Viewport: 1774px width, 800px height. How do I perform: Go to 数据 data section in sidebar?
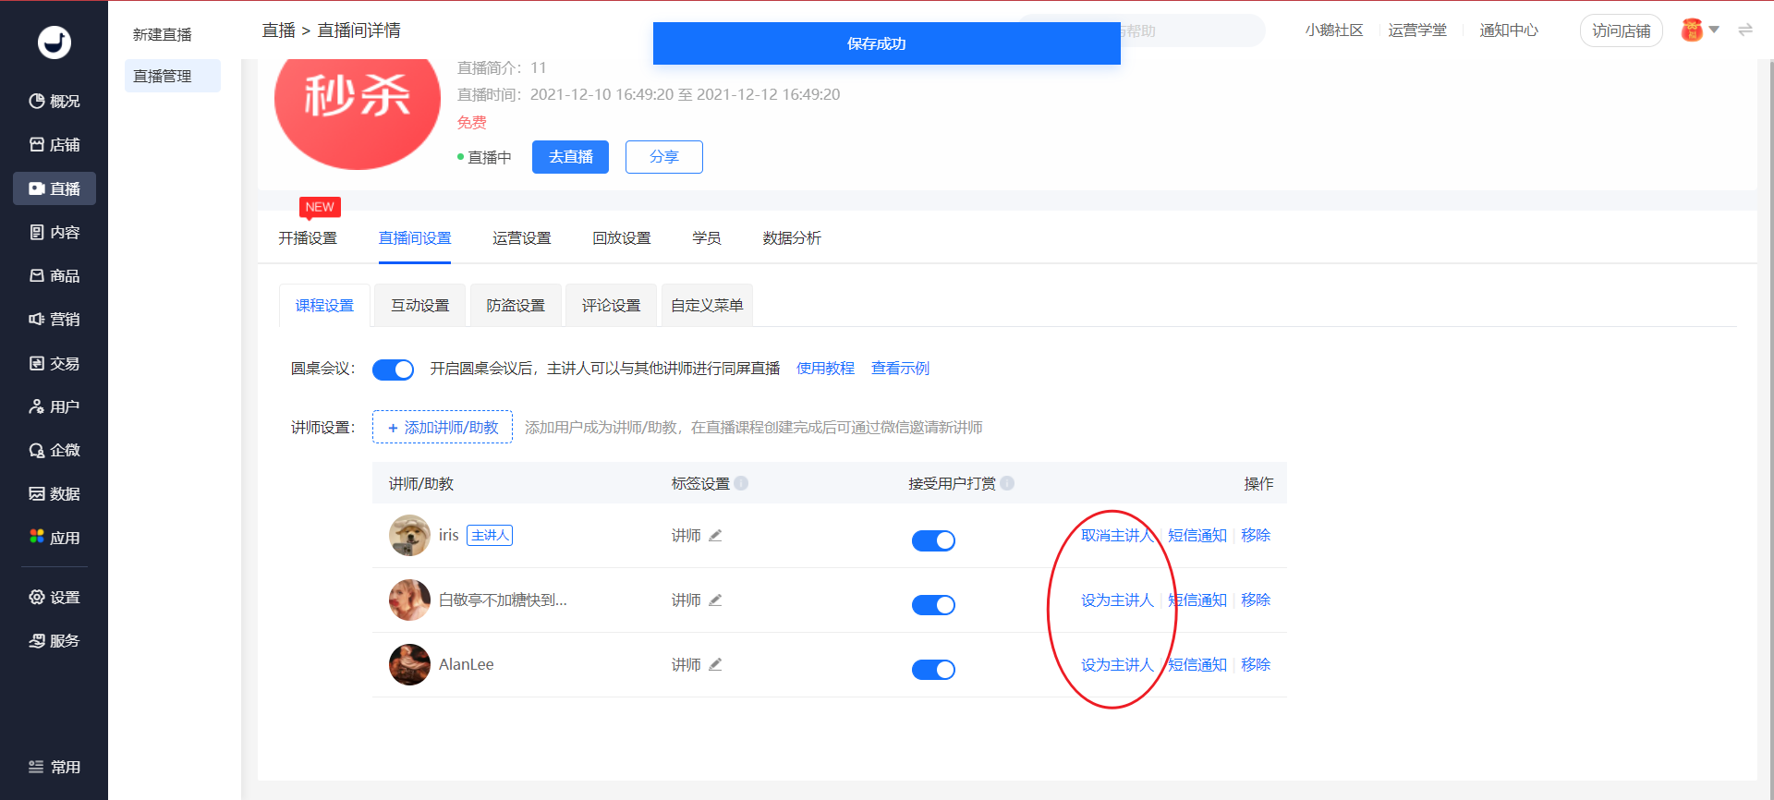click(55, 494)
